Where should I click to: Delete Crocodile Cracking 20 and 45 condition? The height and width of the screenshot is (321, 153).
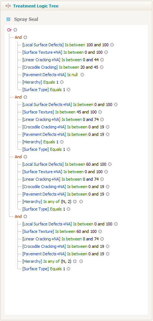tap(102, 67)
